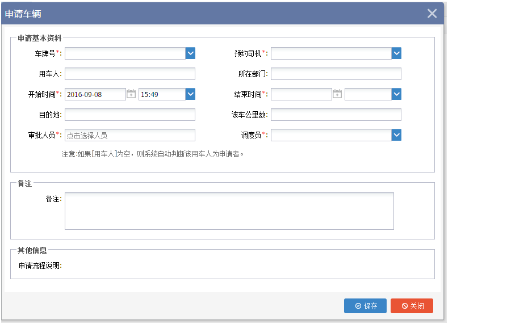
Task: Click the 开始时间 time field 15:49
Action: point(162,94)
